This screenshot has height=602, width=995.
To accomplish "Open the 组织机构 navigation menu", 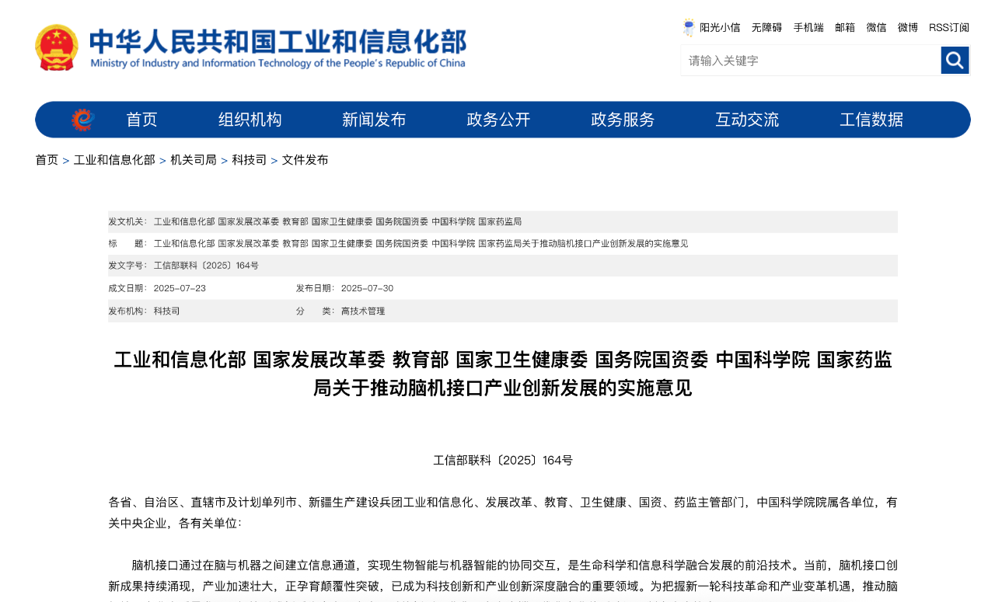I will pyautogui.click(x=250, y=120).
